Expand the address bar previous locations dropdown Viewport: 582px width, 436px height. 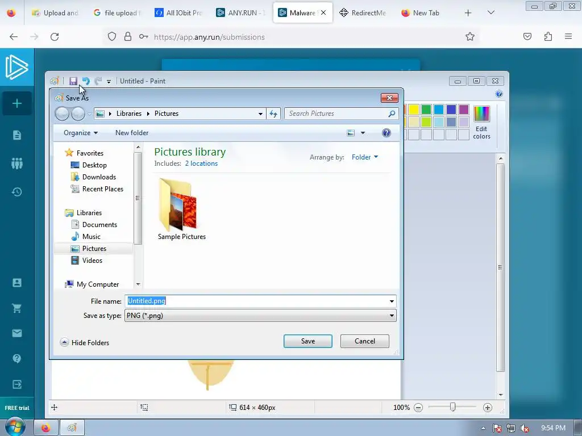[260, 114]
